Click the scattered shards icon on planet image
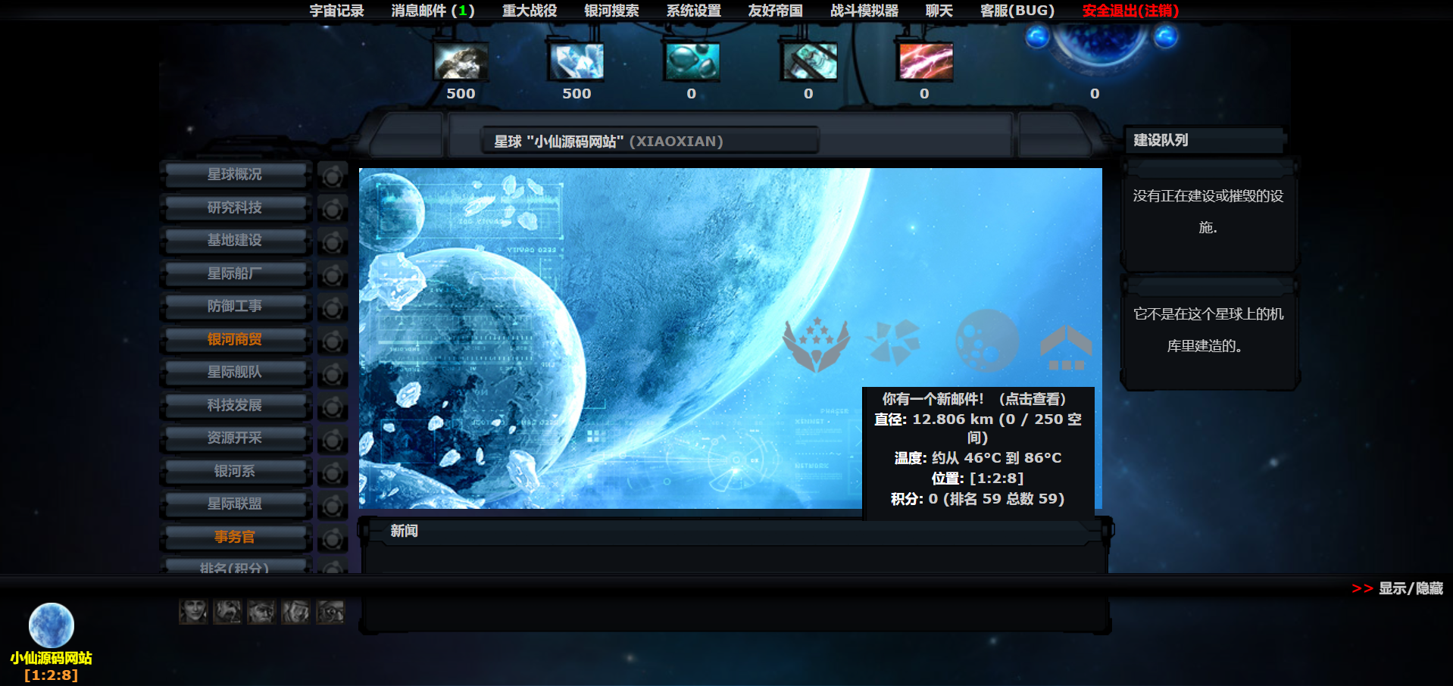 (894, 342)
